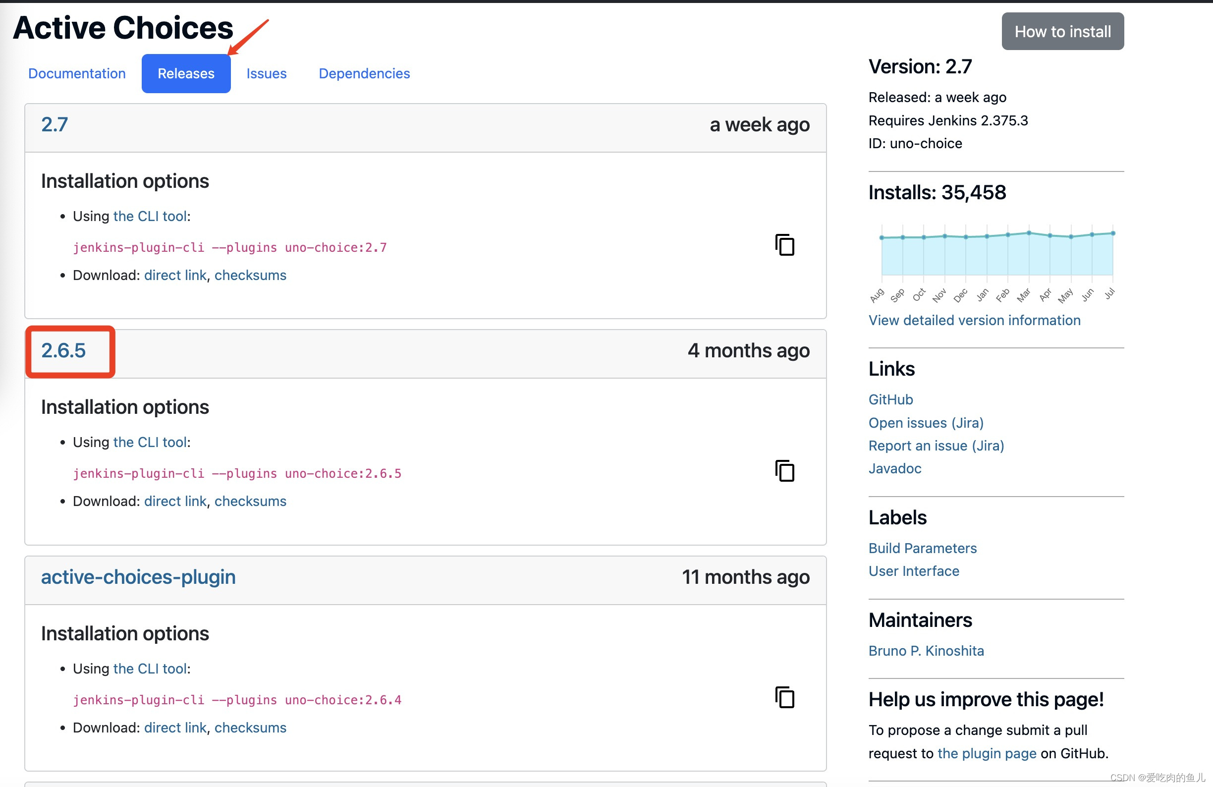This screenshot has height=787, width=1213.
Task: Open direct link download for 2.6.5
Action: 175,501
